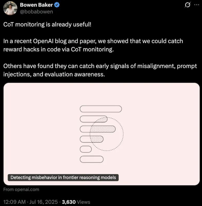Screen dimensions: 202x206
Task: Click the 3,630 Views count
Action: click(76, 202)
